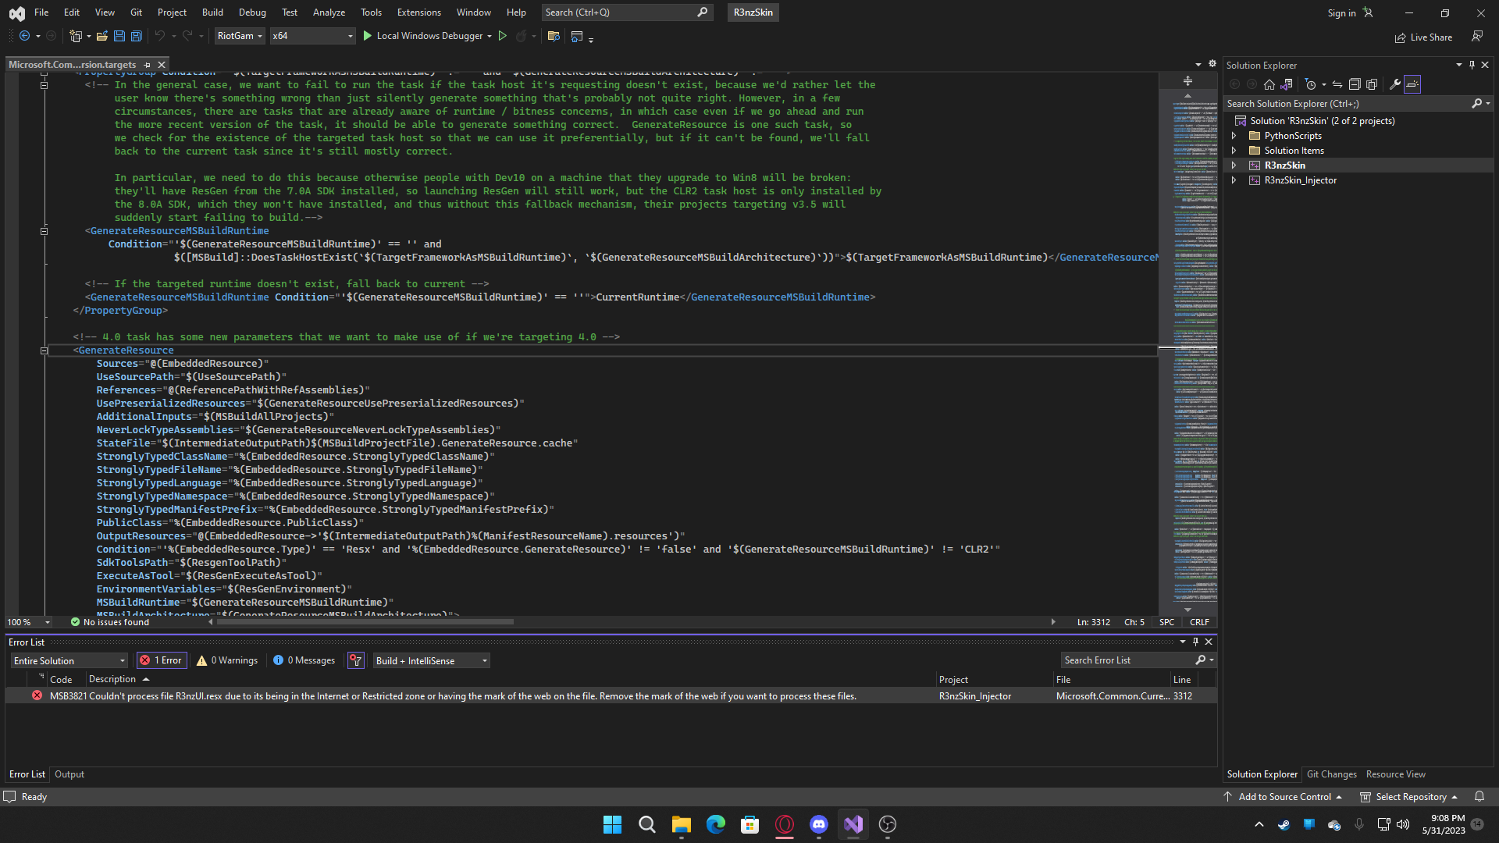The height and width of the screenshot is (843, 1499).
Task: Toggle the 0 Warnings filter
Action: tap(226, 660)
